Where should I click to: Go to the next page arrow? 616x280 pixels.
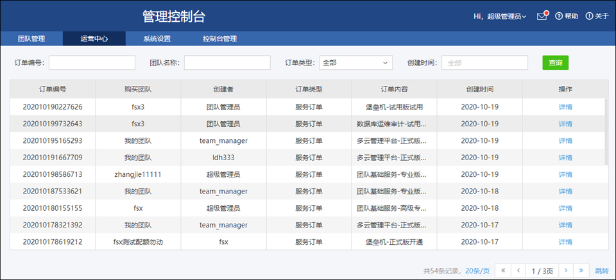(566, 270)
